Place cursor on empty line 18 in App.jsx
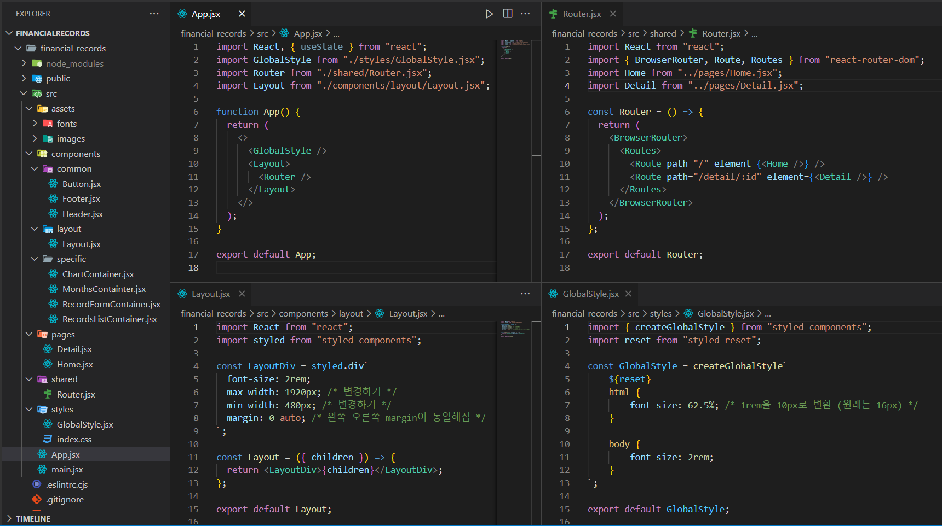Image resolution: width=942 pixels, height=526 pixels. click(356, 267)
